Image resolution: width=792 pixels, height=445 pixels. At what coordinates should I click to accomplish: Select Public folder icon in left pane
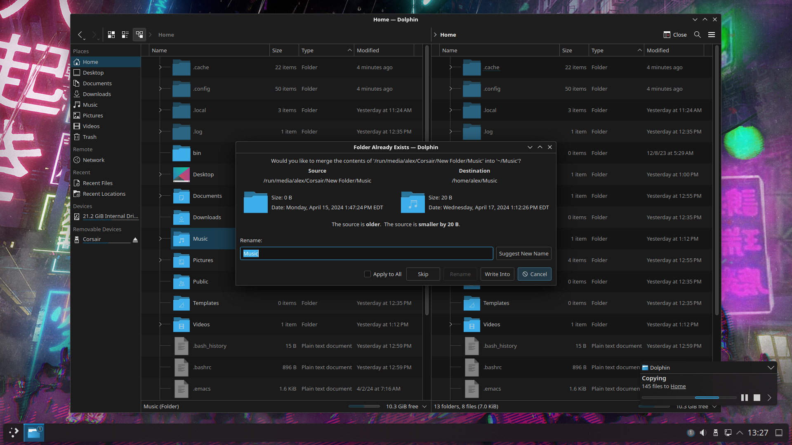(x=181, y=281)
